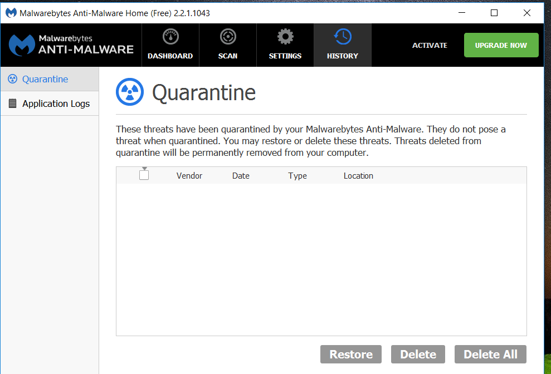Image resolution: width=551 pixels, height=374 pixels.
Task: Open the Settings gear icon
Action: (285, 37)
